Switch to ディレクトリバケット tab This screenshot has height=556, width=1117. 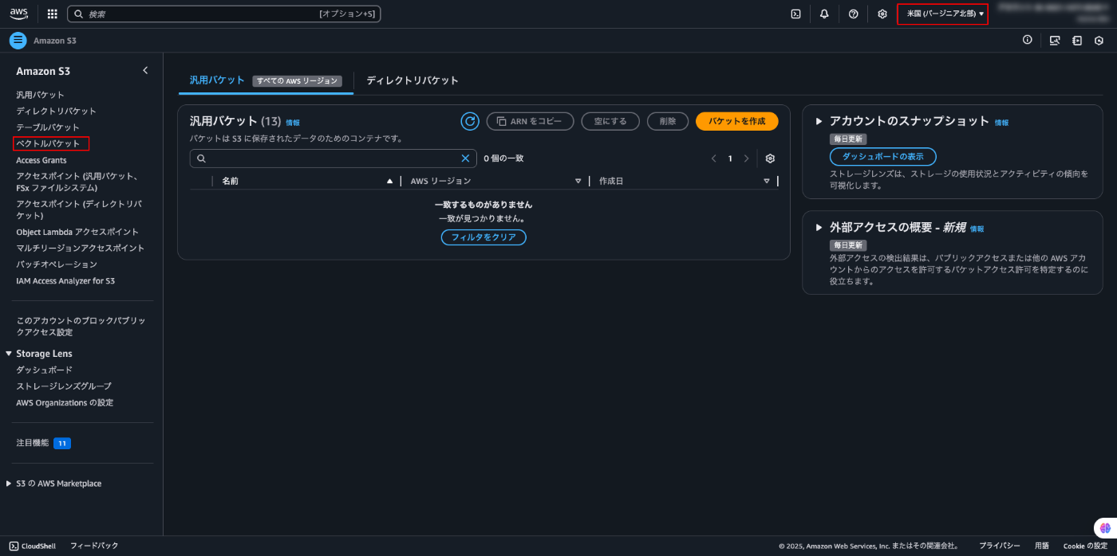coord(412,80)
